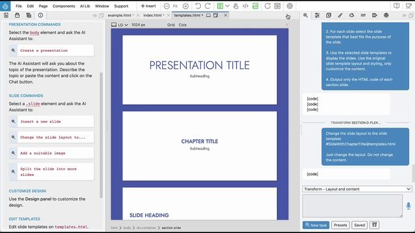The width and height of the screenshot is (415, 233).
Task: Click Create a presentation command
Action: 52,50
